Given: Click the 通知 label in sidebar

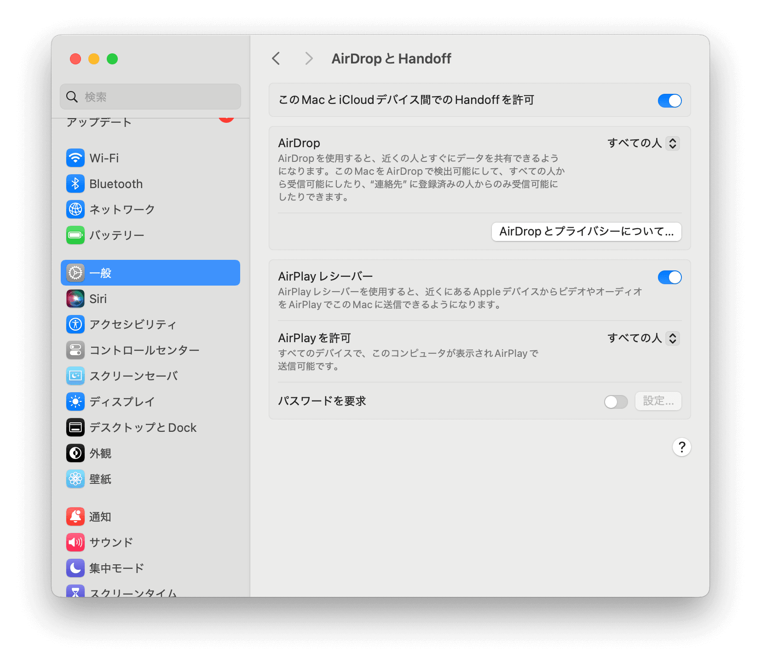Looking at the screenshot, I should click(x=100, y=517).
